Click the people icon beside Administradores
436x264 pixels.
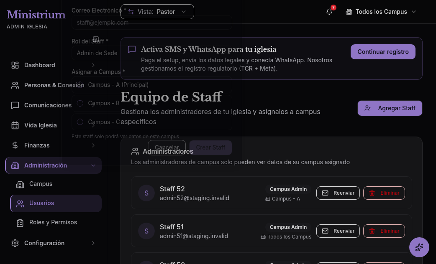(135, 151)
